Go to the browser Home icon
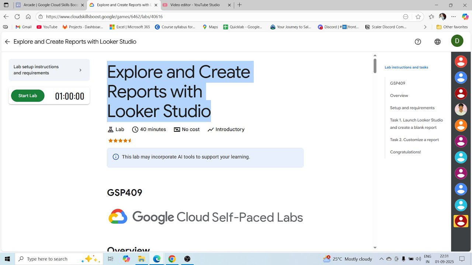Screen dimensions: 472x265 (x=28, y=17)
